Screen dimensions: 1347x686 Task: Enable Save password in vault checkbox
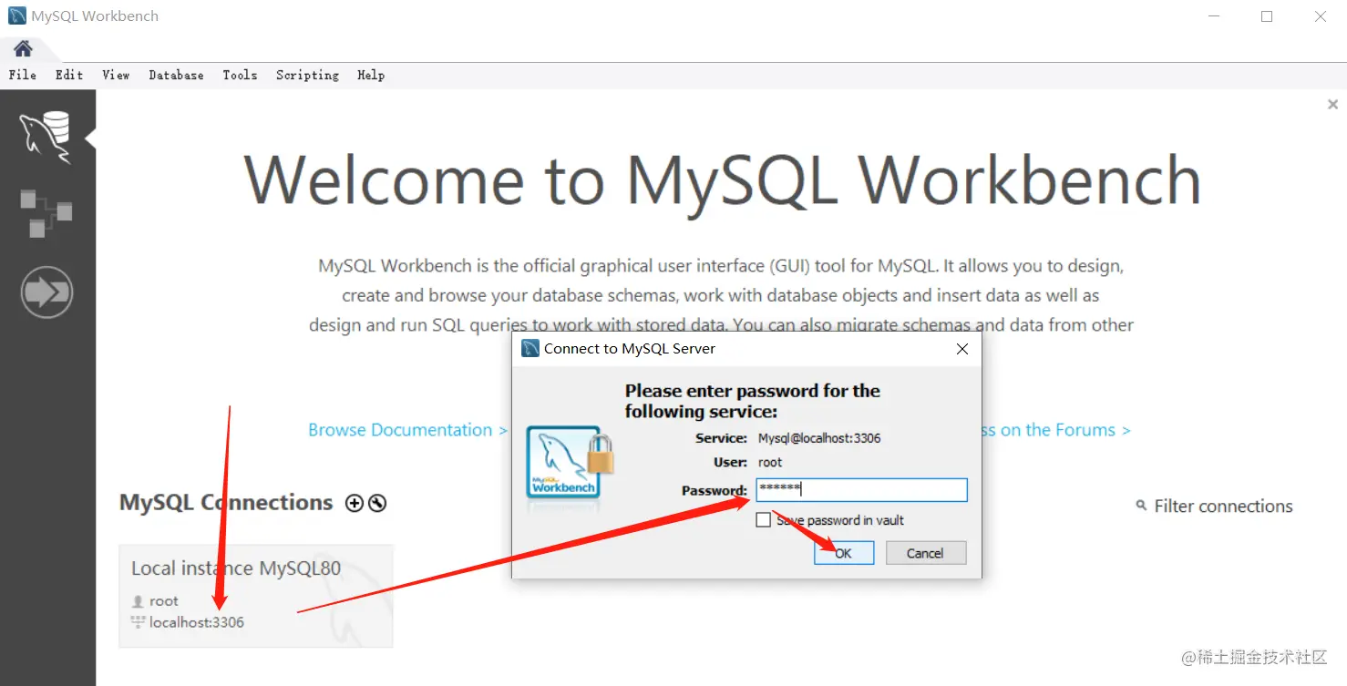(764, 520)
